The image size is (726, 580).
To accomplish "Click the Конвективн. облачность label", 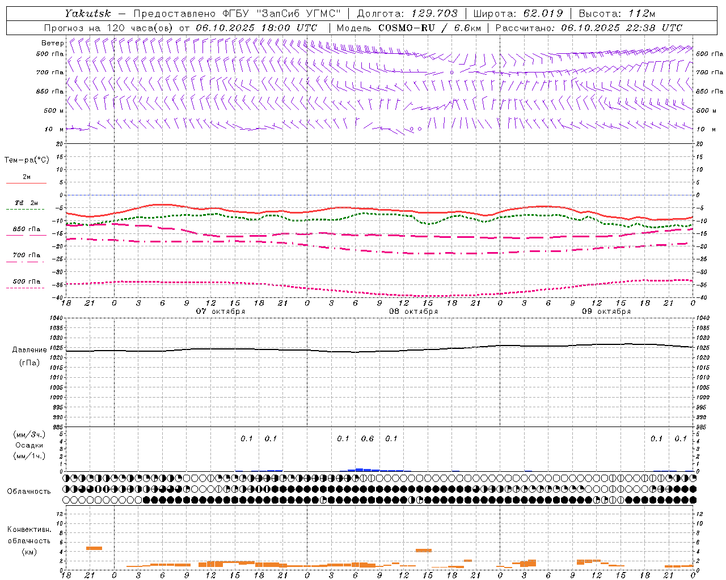I will [29, 540].
